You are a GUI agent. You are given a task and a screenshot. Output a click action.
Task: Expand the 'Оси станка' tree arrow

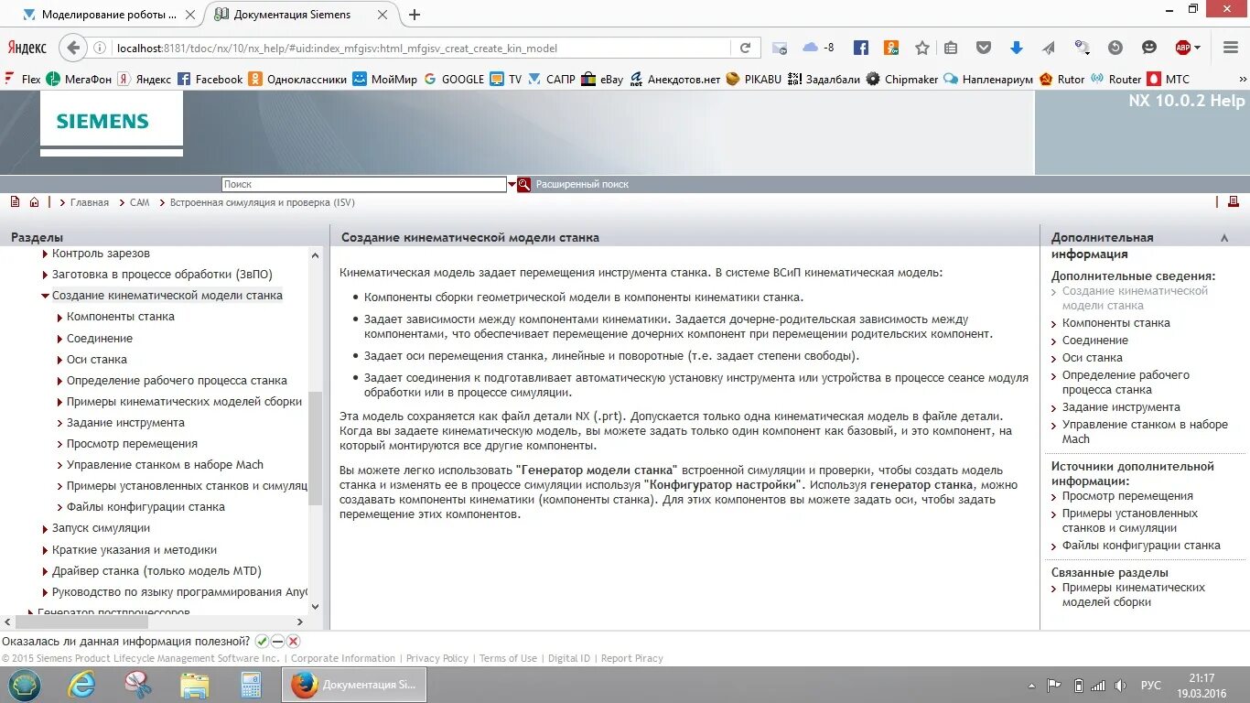pos(59,360)
